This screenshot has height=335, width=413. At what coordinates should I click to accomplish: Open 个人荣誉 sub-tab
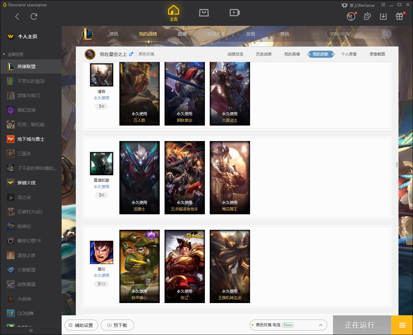point(349,54)
